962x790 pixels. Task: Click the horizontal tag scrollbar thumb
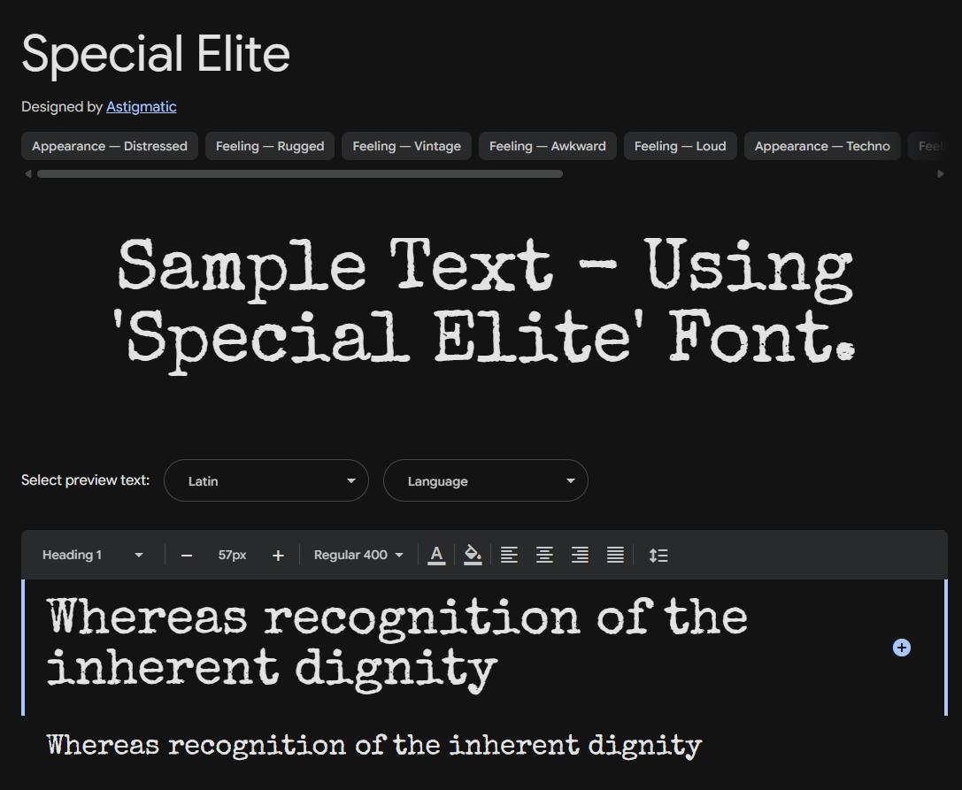[x=299, y=174]
